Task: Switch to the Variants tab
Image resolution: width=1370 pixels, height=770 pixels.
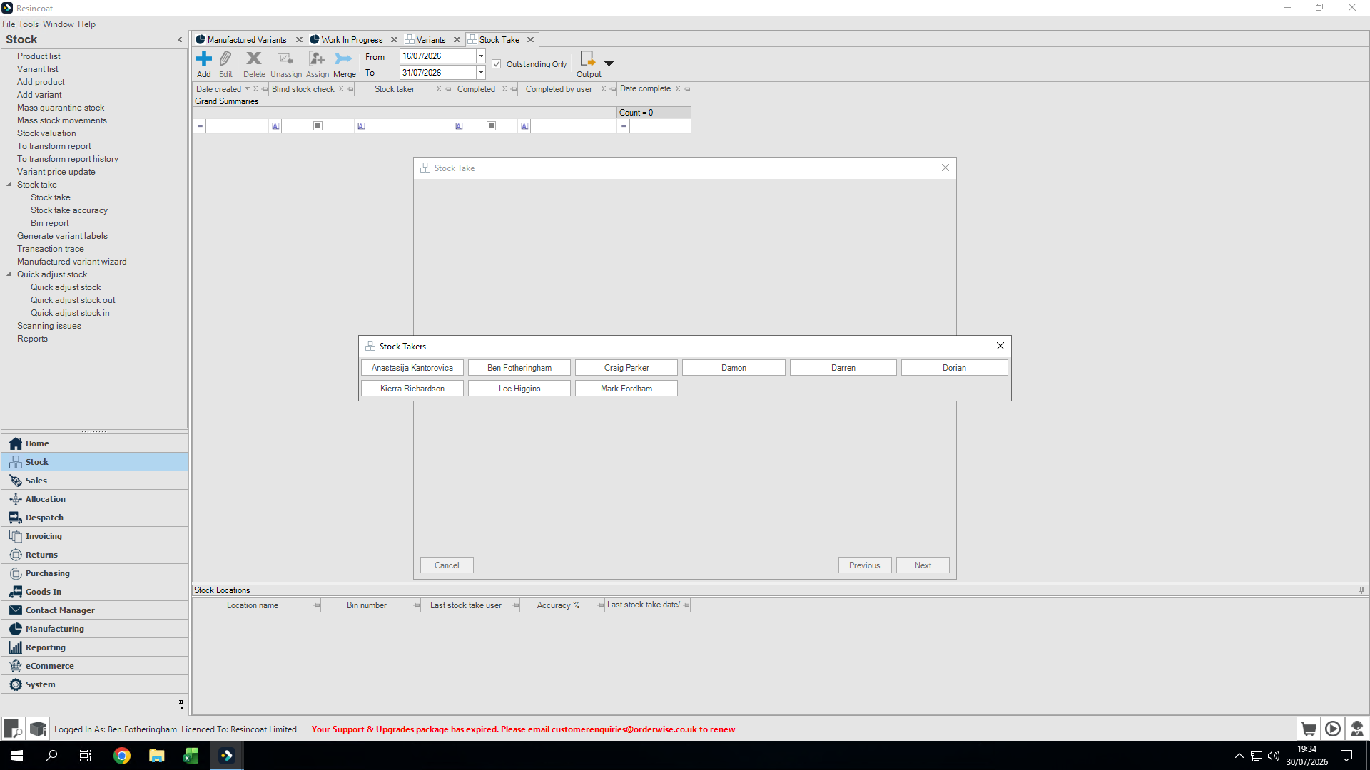Action: (430, 40)
